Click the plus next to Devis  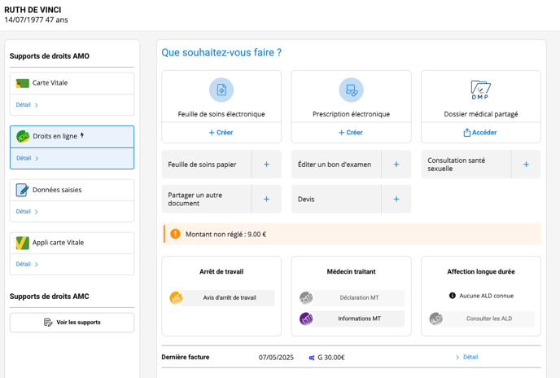pos(396,199)
